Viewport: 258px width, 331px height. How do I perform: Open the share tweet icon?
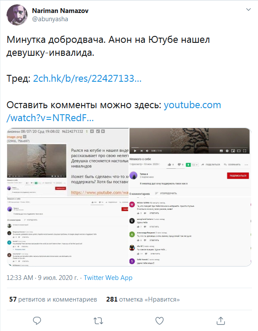(x=221, y=321)
